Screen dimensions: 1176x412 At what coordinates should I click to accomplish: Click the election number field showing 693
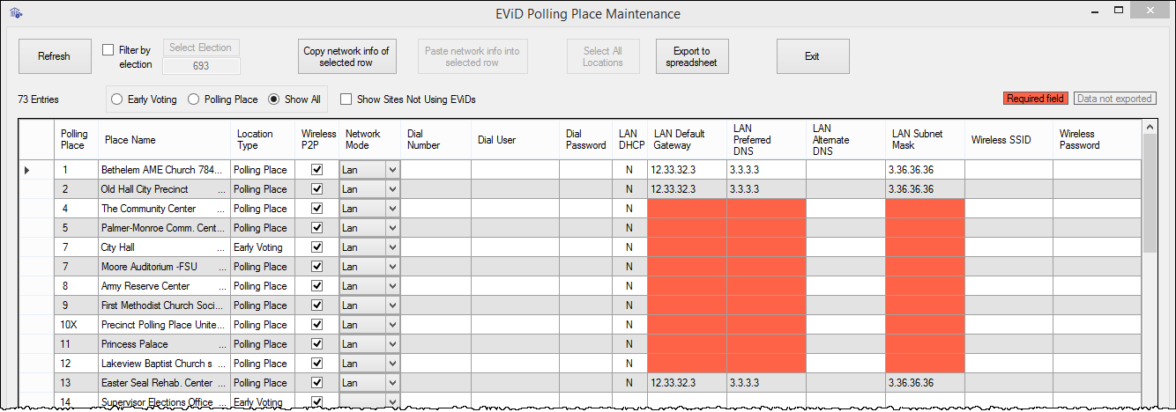click(x=201, y=66)
